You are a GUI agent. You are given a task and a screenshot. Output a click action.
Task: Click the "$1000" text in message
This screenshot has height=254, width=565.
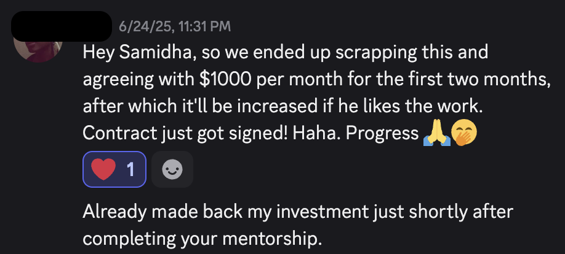click(225, 79)
